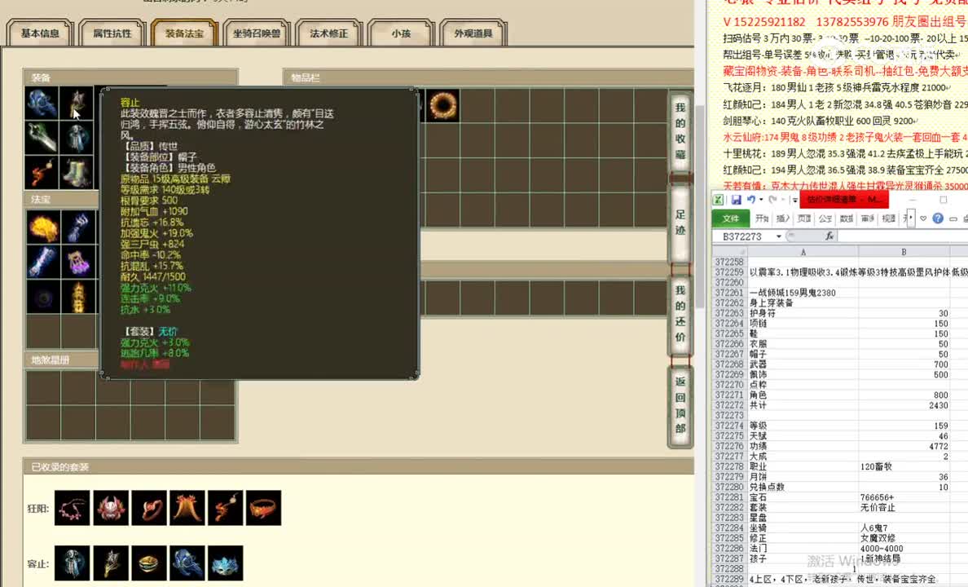Click the Excel save icon
Screen dimensions: 968x587
736,200
